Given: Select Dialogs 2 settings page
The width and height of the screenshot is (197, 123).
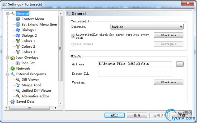Looking at the screenshot, I should click(x=29, y=35).
